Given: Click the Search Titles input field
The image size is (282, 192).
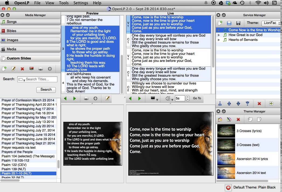Looking at the screenshot, I should click(x=41, y=79).
